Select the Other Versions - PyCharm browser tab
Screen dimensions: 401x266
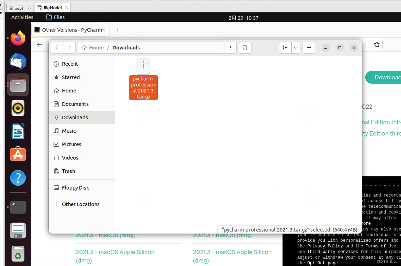pyautogui.click(x=71, y=30)
